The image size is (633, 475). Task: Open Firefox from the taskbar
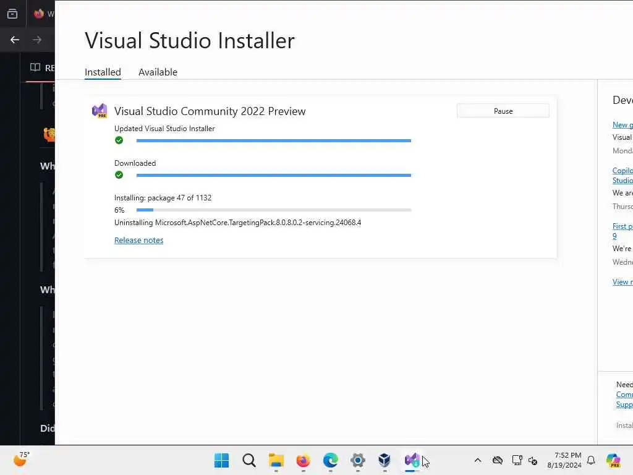303,460
